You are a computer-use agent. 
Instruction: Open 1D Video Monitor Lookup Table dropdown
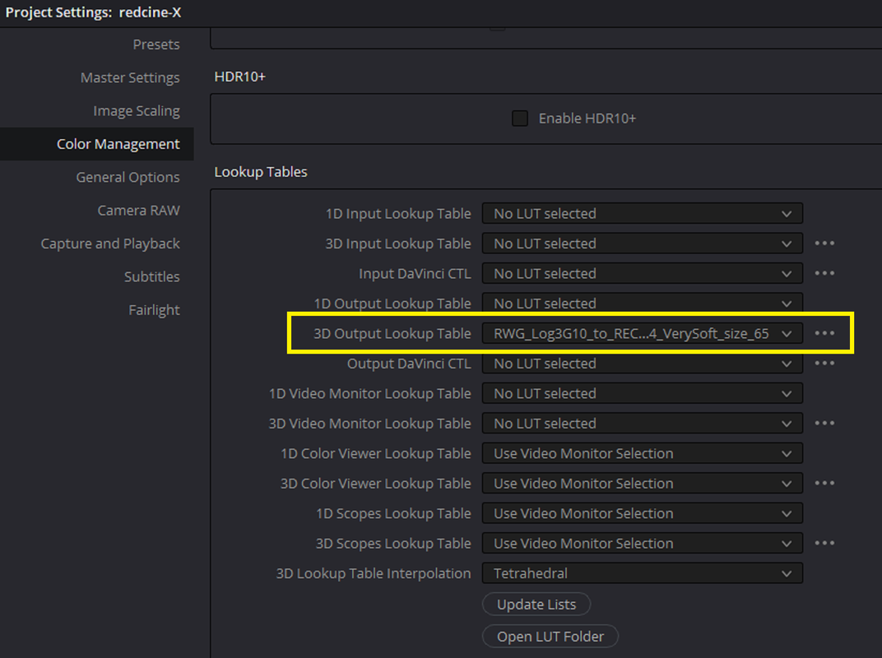click(x=643, y=393)
